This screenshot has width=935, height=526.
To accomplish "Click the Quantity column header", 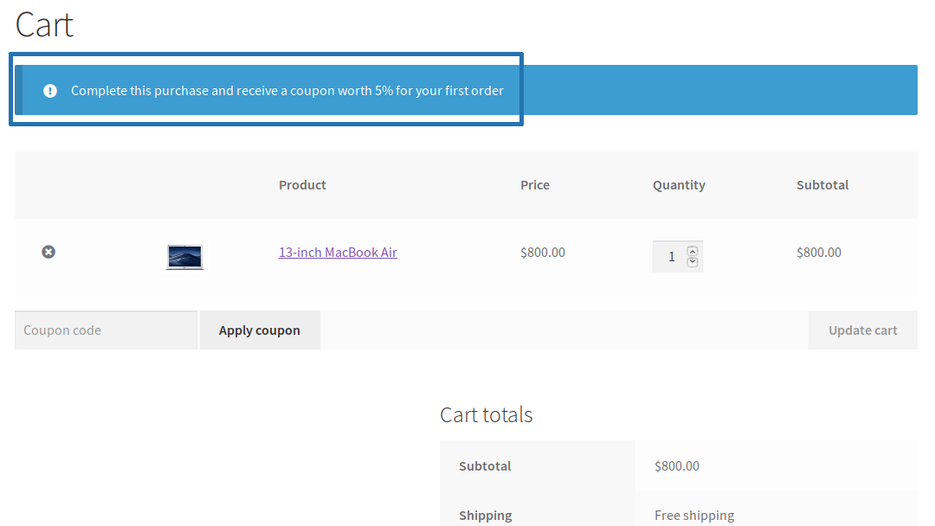I will tap(679, 184).
